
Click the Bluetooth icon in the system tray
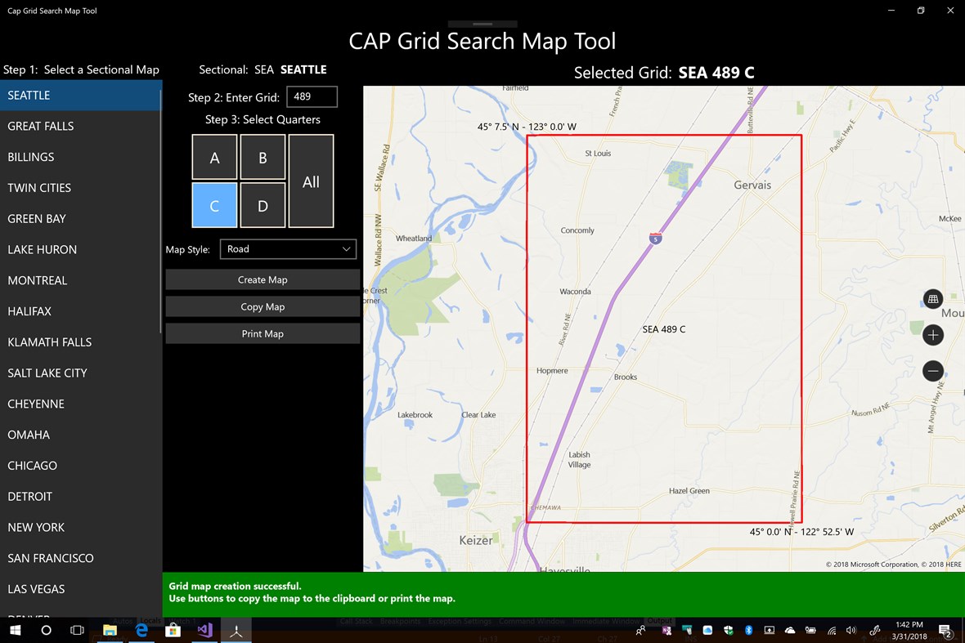tap(748, 630)
